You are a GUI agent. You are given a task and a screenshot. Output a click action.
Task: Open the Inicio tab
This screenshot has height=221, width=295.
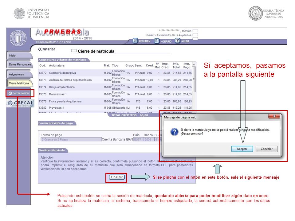point(20,56)
